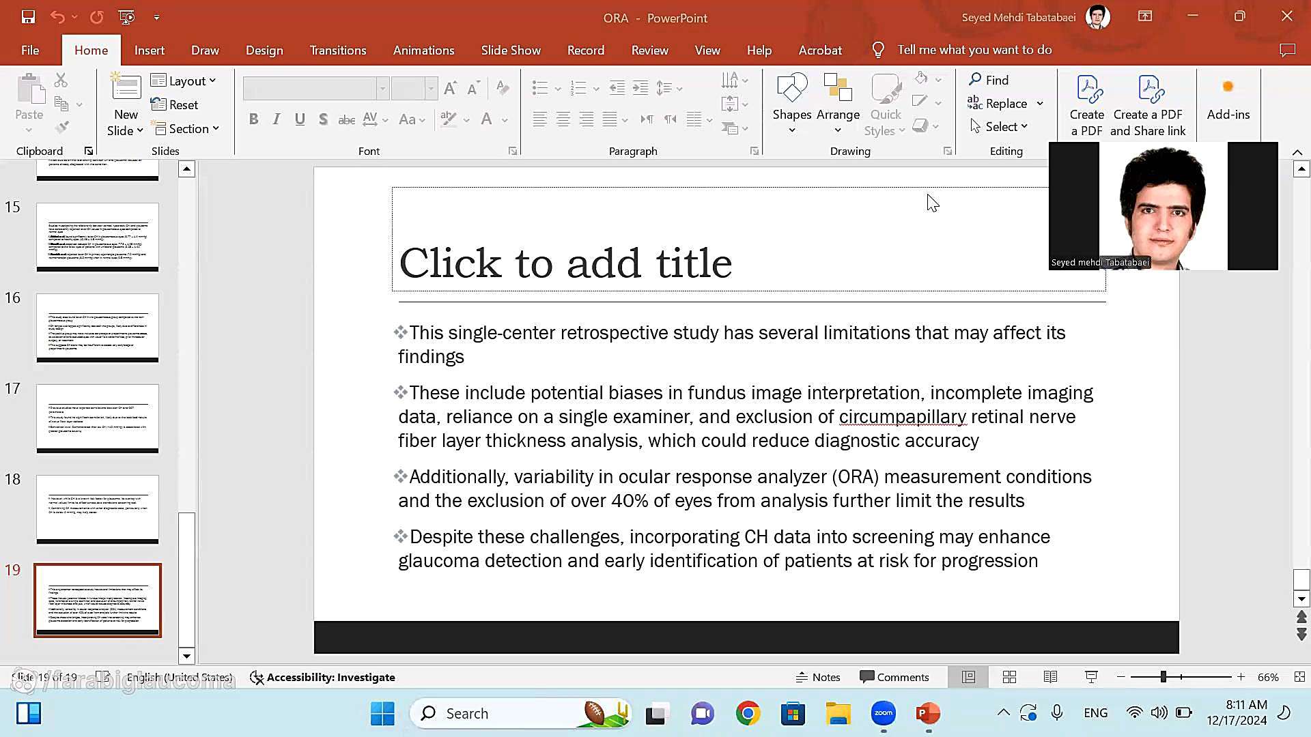This screenshot has height=737, width=1311.
Task: Switch to the Animations tab
Action: point(423,50)
